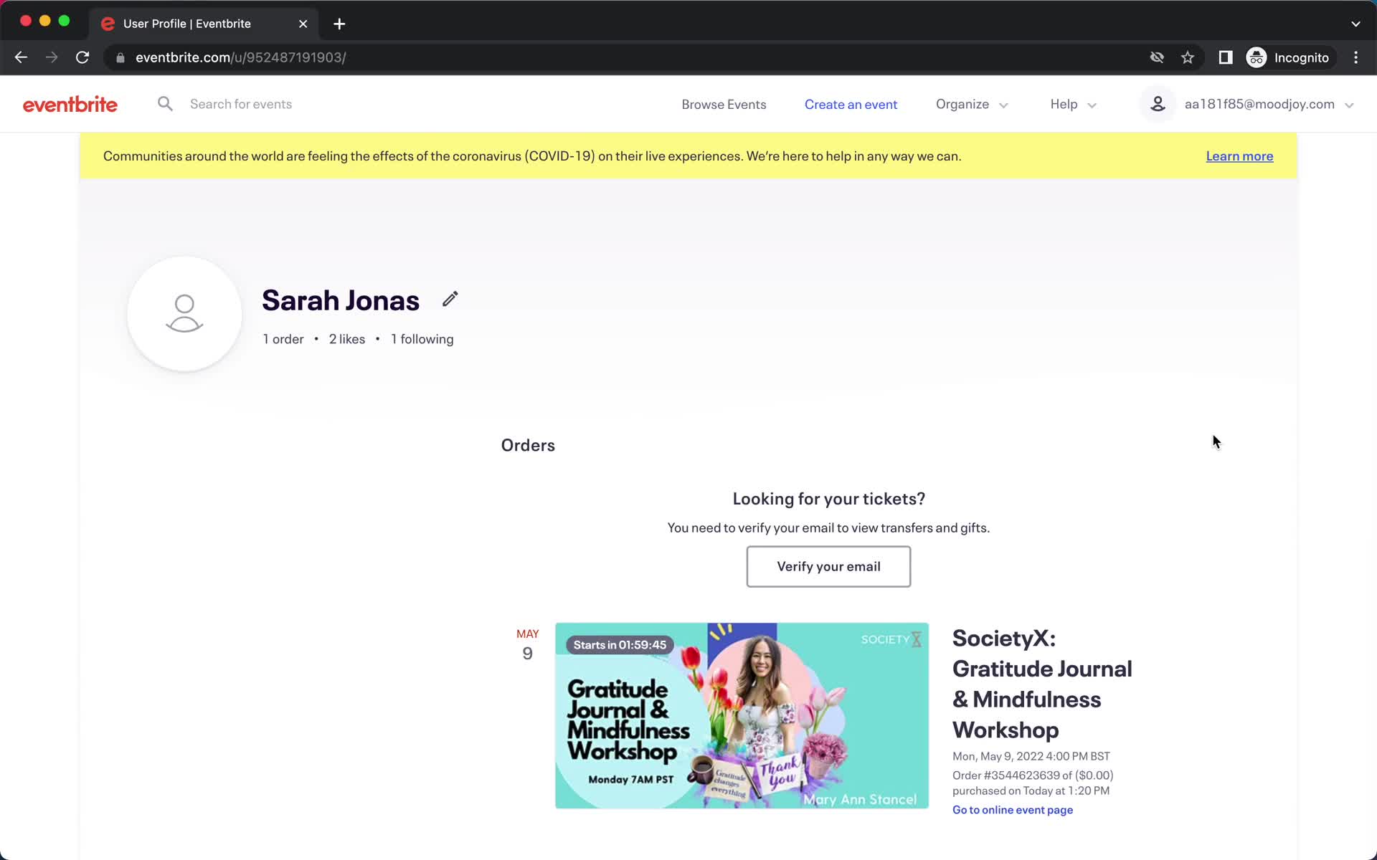This screenshot has width=1377, height=860.
Task: Click the user account avatar icon
Action: point(1158,103)
